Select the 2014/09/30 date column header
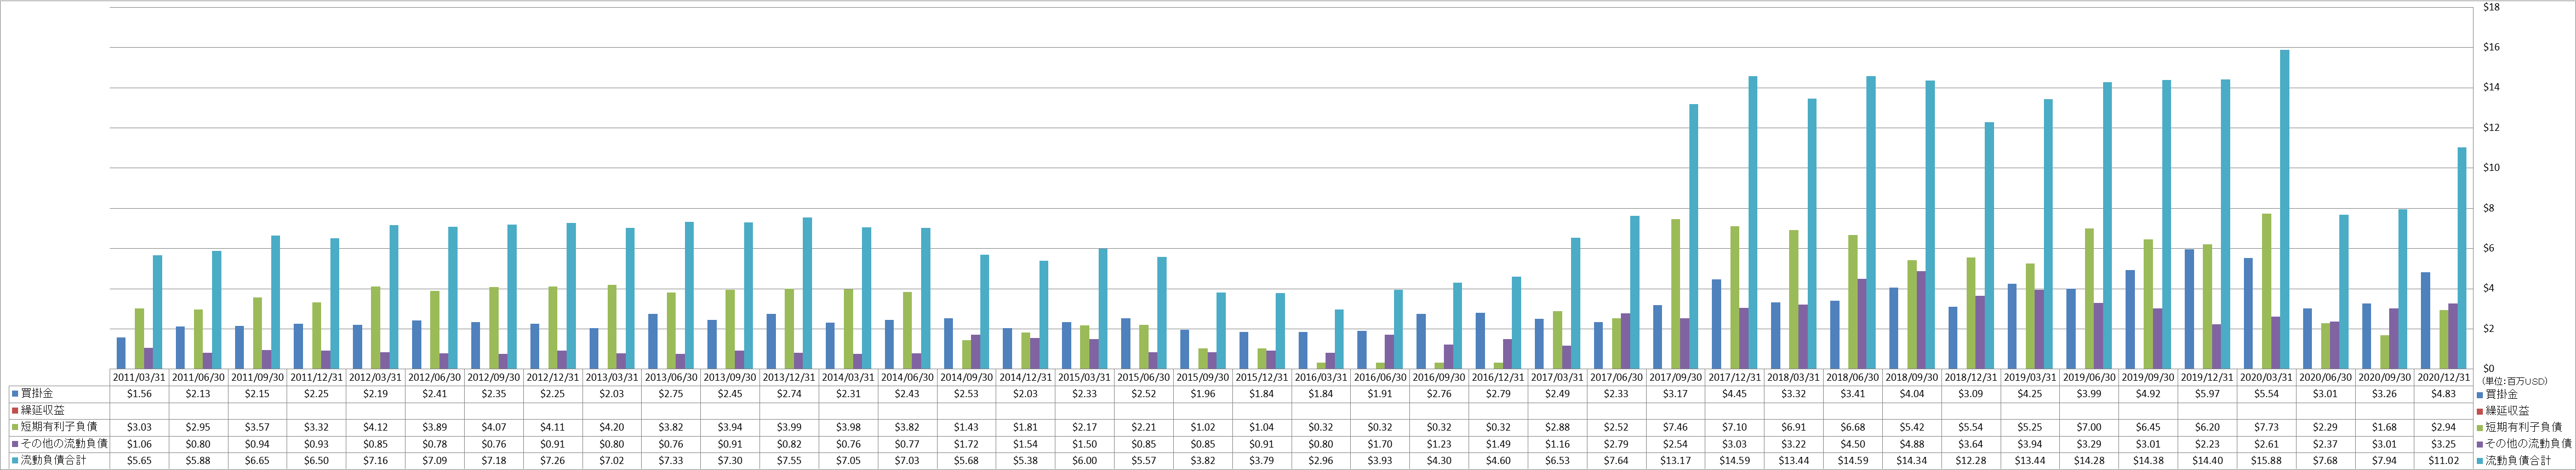Screen dimensions: 2576x470 click(x=967, y=378)
